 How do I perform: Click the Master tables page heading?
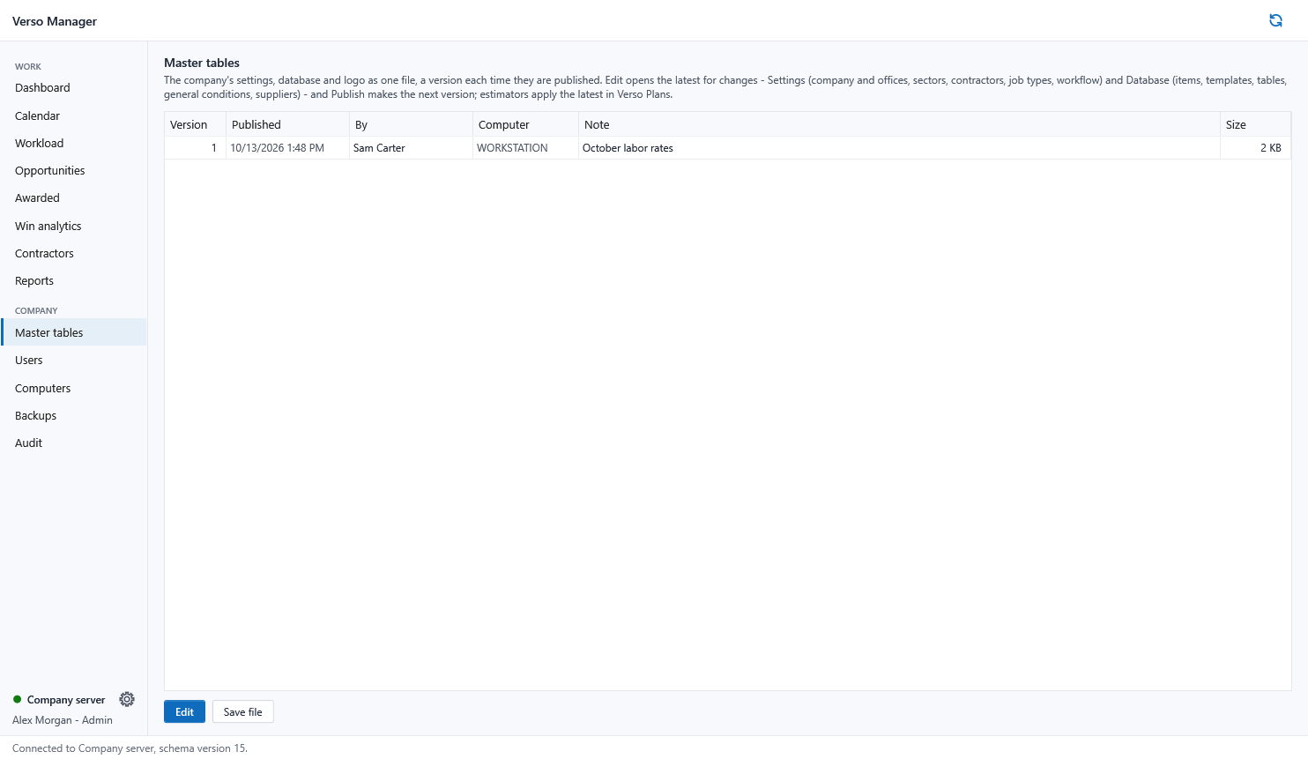202,63
